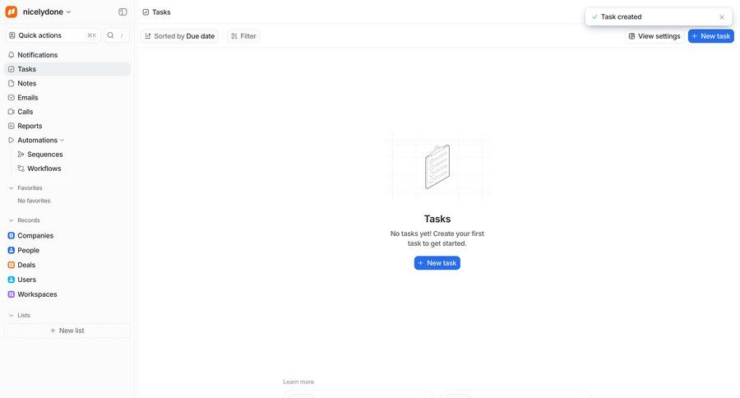Dismiss the Task created notification
The image size is (740, 398).
(722, 17)
